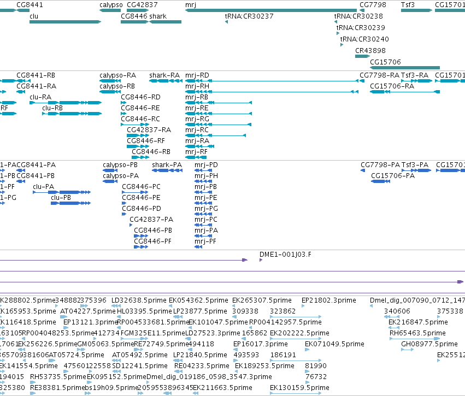Select the shark-PA protein label
The image size is (465, 396).
[167, 165]
